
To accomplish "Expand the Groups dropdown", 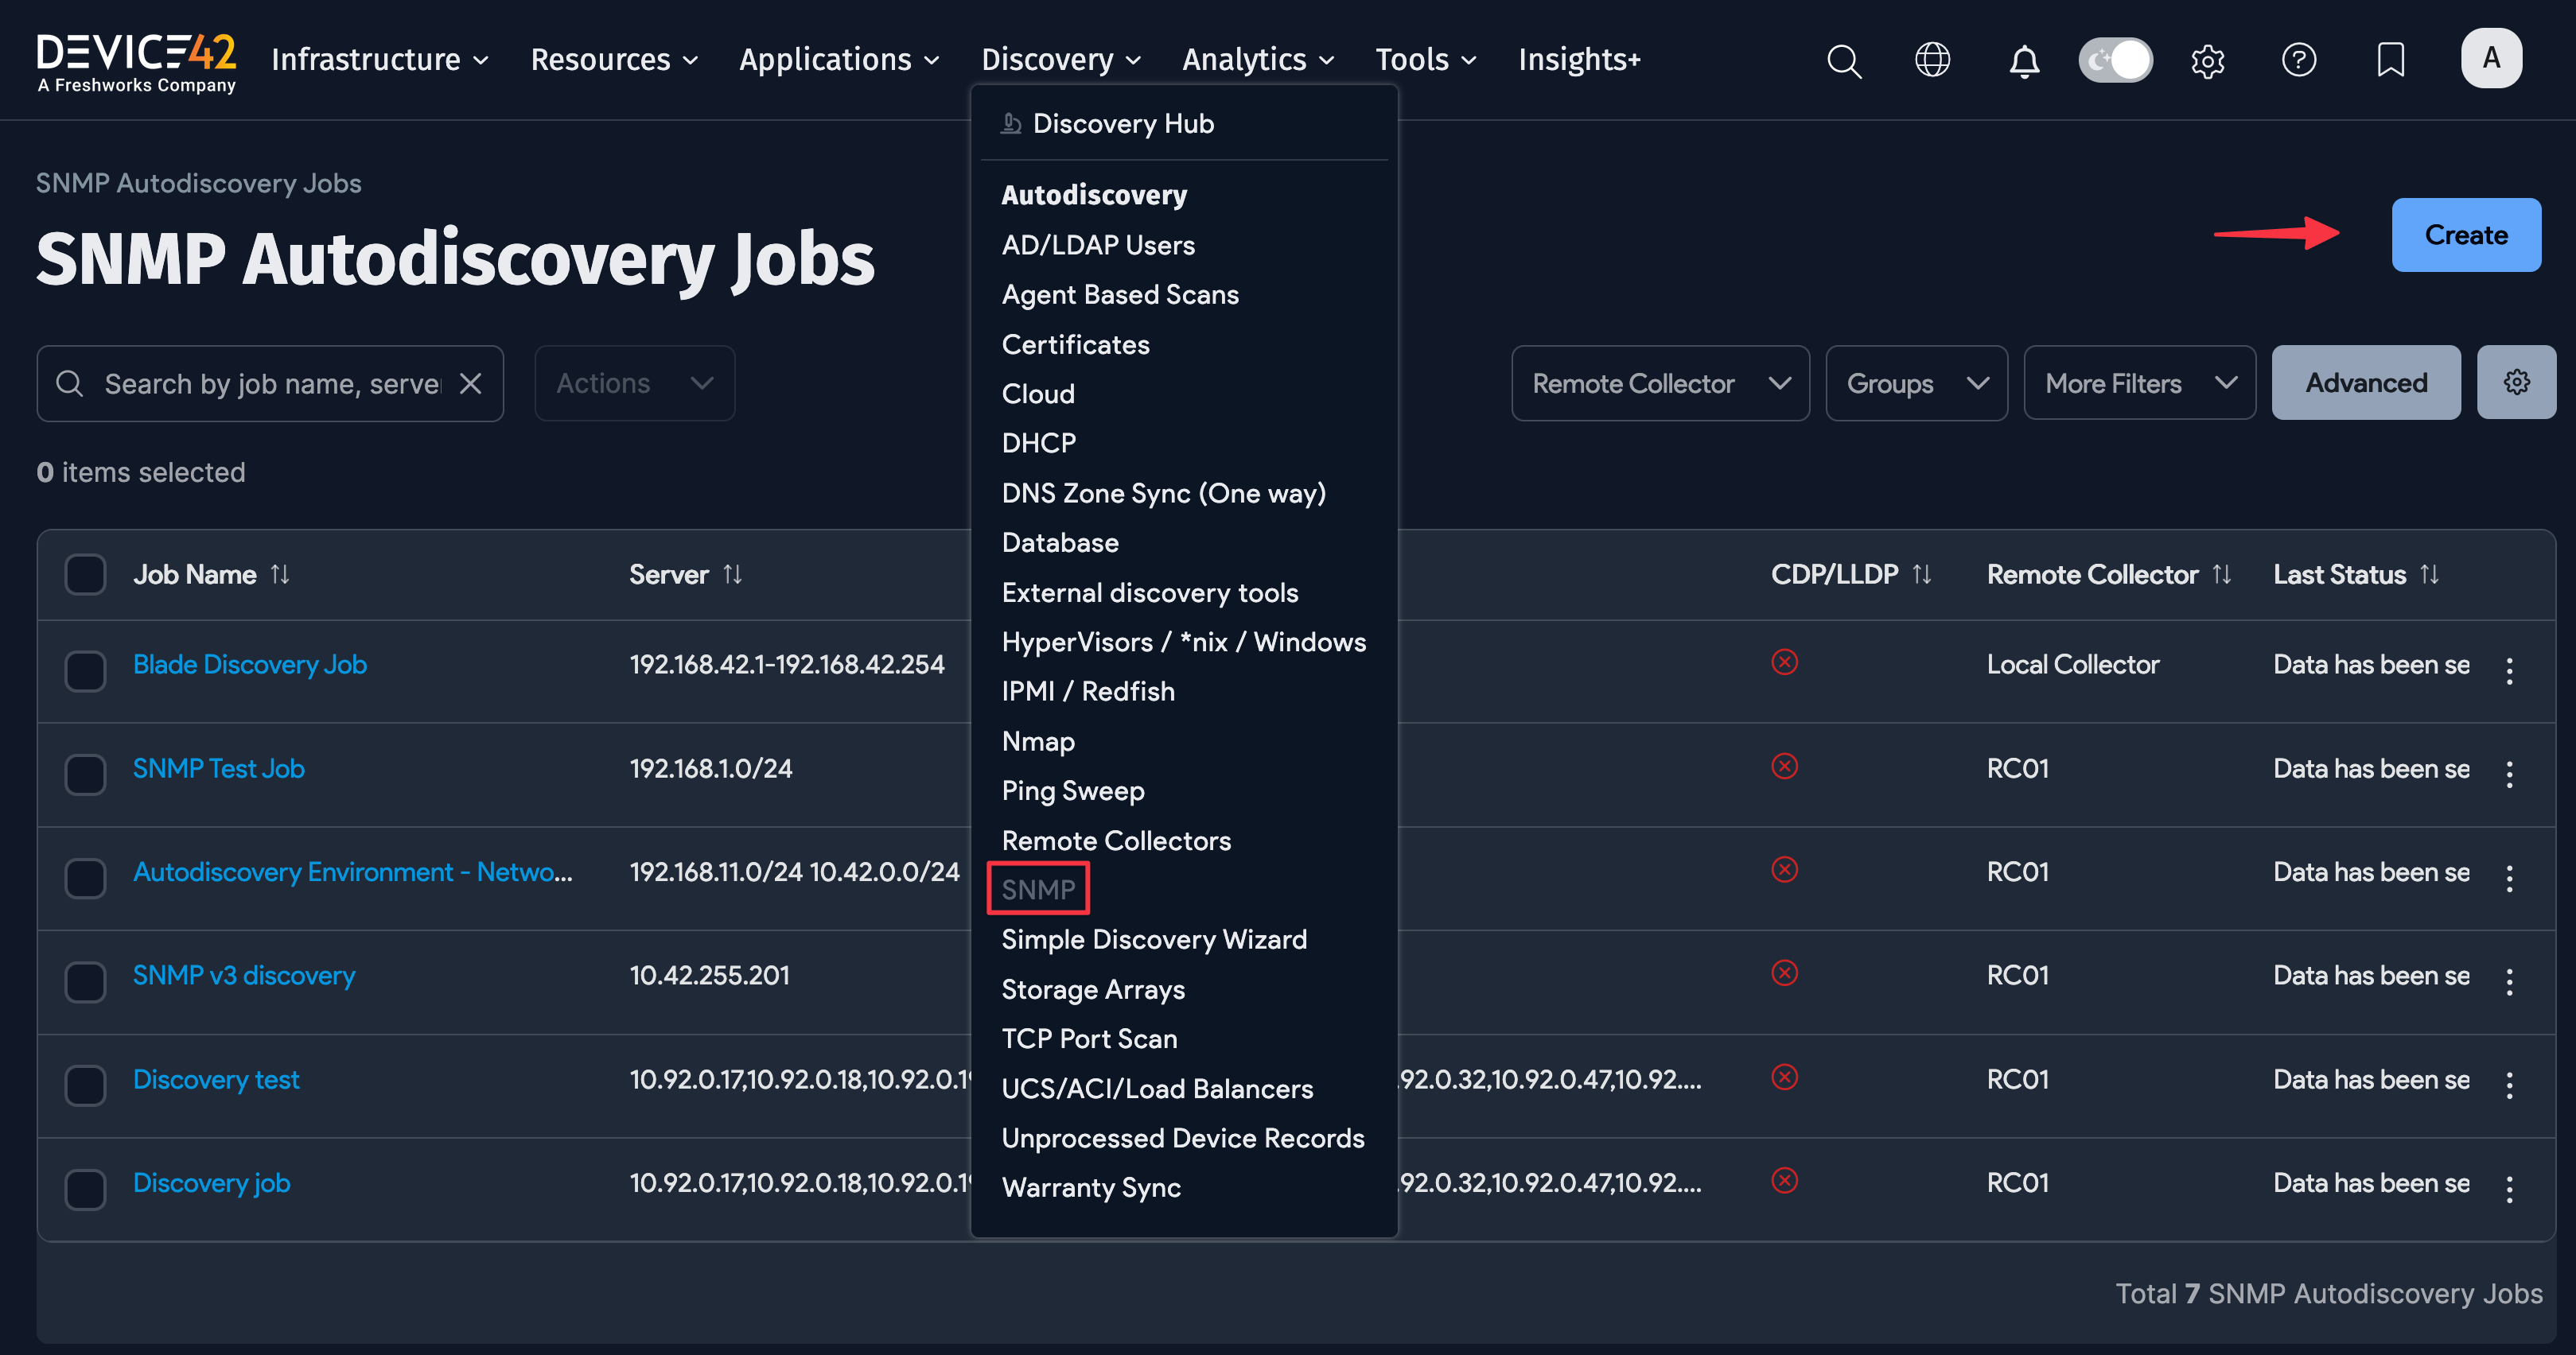I will [x=1916, y=382].
